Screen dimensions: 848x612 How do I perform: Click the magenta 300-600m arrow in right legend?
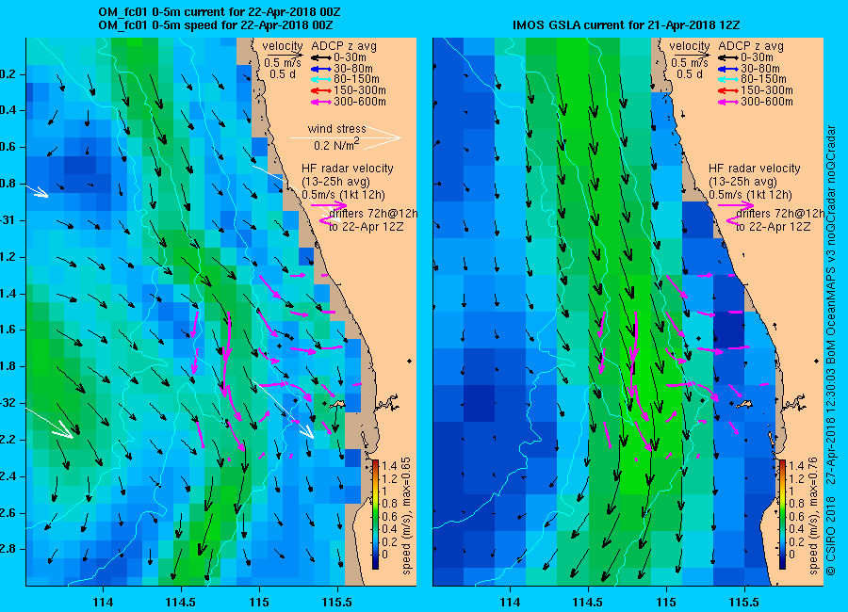point(728,102)
